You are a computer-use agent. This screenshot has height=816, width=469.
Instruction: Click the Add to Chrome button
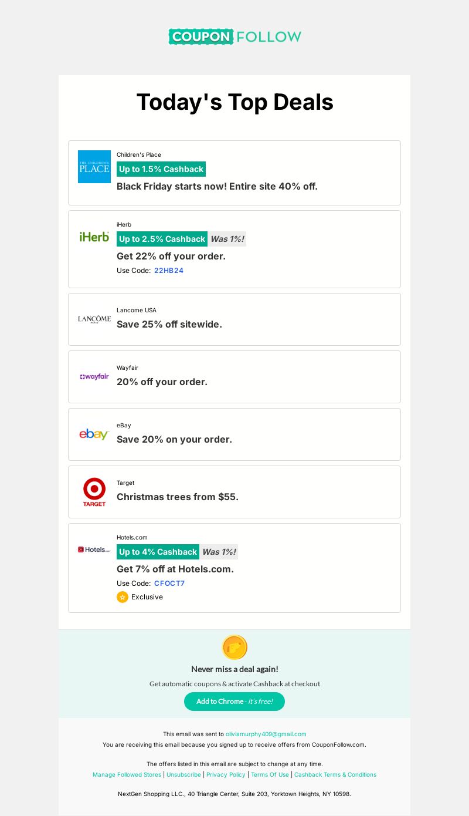point(235,702)
